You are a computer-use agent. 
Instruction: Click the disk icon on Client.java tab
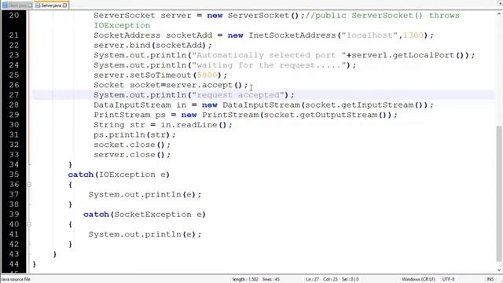pos(5,6)
